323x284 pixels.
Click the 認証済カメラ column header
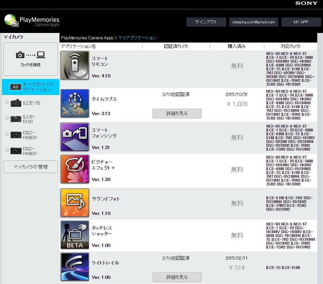(x=176, y=46)
